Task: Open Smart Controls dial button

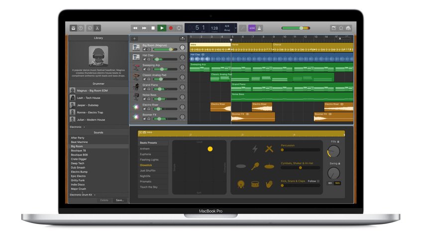Action: (x=90, y=28)
